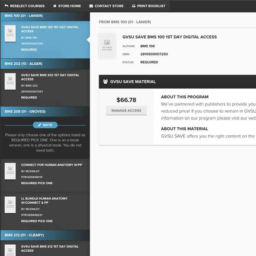256x256 pixels.
Task: Click the GVSU Save Material group icon
Action: [105, 81]
